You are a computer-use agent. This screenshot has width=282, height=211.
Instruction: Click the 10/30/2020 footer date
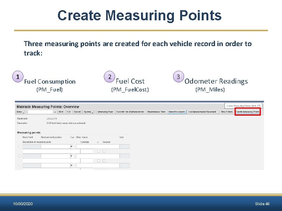point(23,204)
